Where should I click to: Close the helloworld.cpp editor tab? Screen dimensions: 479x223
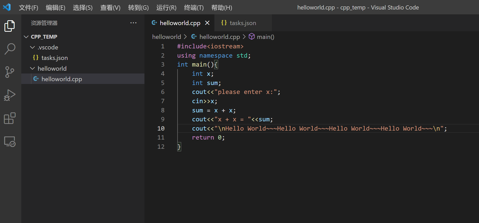pos(207,23)
